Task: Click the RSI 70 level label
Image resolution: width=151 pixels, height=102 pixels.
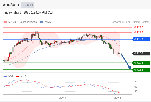Action: coord(136,82)
